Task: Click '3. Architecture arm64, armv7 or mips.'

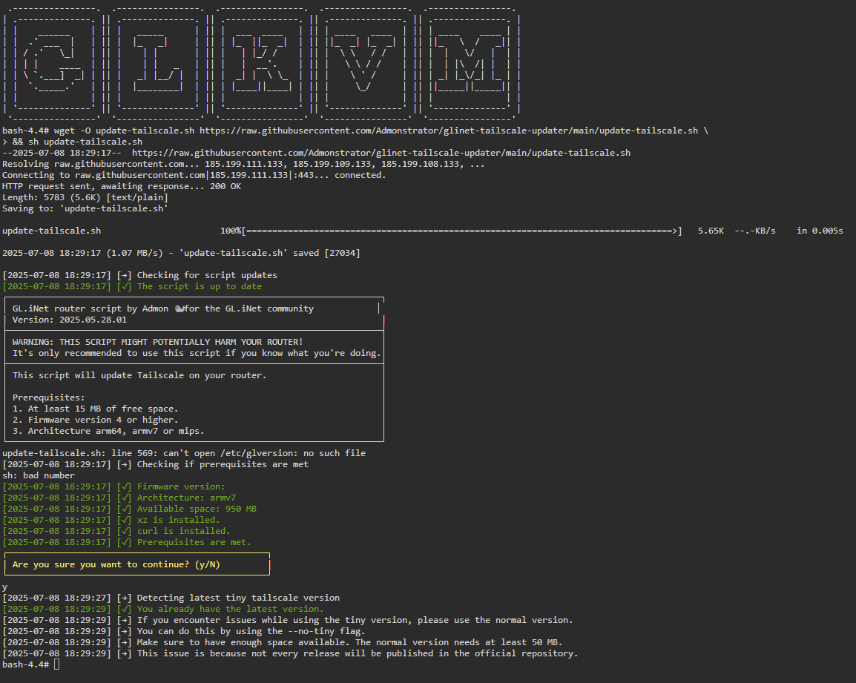Action: pyautogui.click(x=108, y=431)
